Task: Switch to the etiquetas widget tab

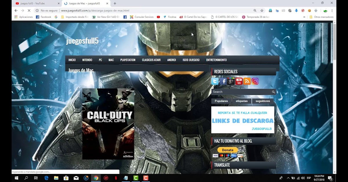Action: pyautogui.click(x=242, y=101)
